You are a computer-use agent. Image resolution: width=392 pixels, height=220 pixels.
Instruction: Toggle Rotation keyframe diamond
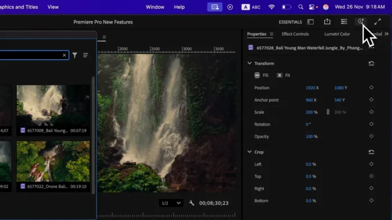tap(371, 124)
